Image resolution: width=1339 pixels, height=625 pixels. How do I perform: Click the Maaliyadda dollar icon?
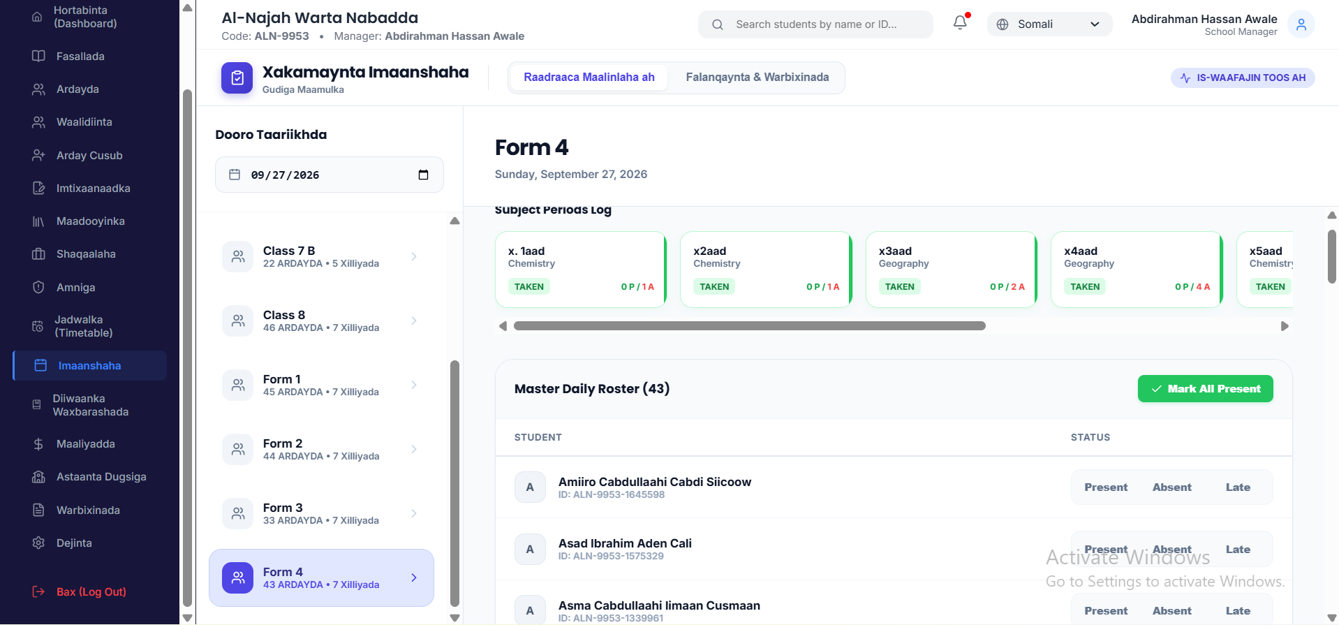click(38, 444)
